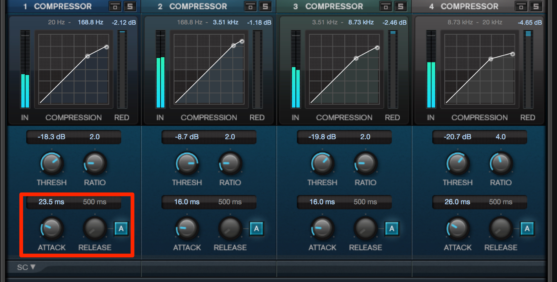Viewport: 557px width, 282px height.
Task: Select the -8.7 dB threshold value field
Action: point(187,137)
